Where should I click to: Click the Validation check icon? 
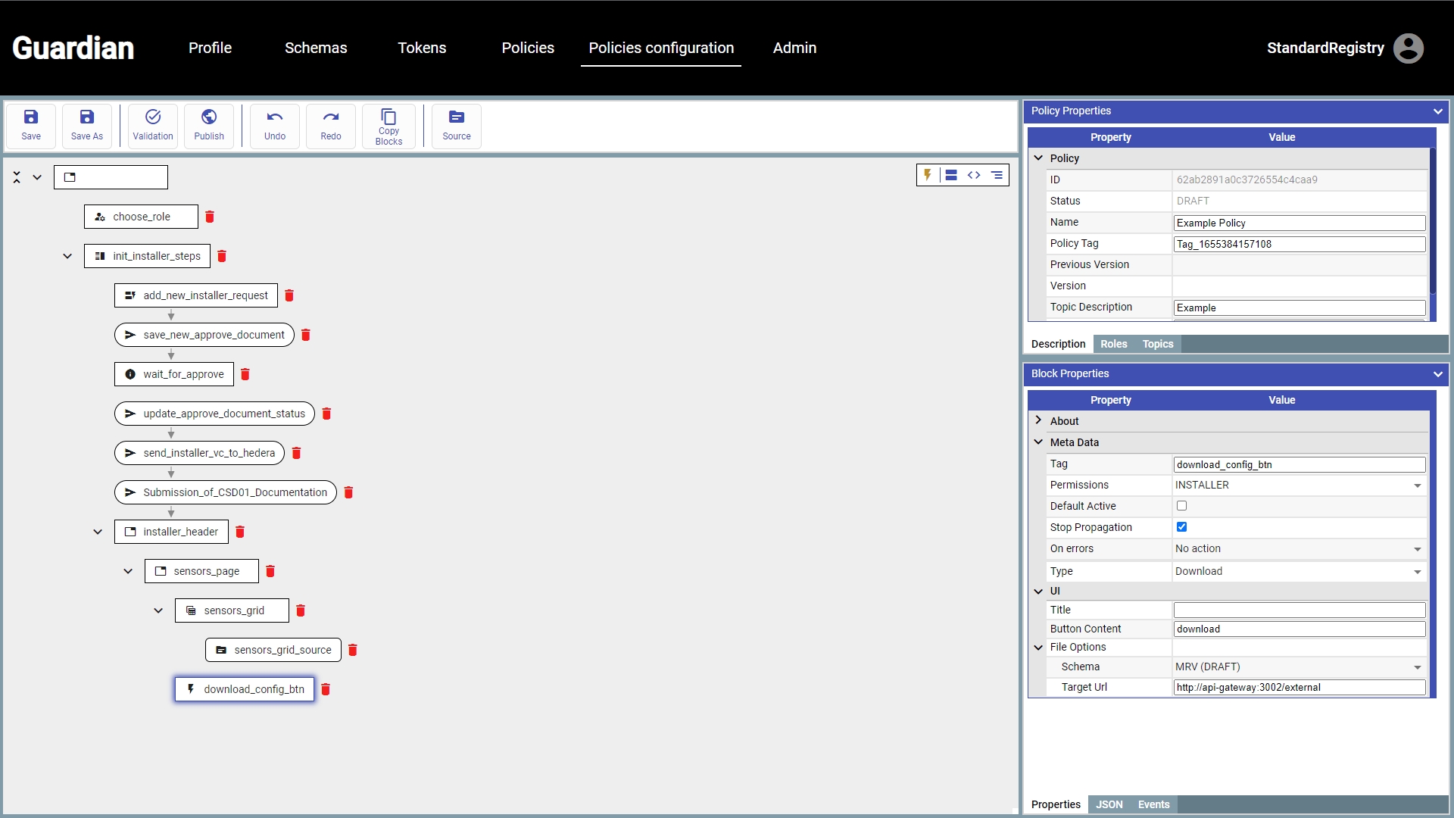tap(153, 117)
